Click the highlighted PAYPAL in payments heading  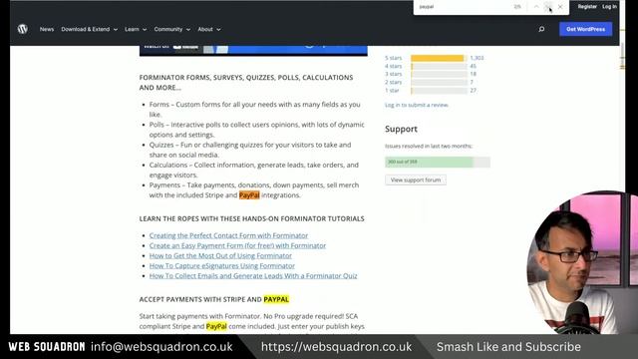click(x=276, y=299)
